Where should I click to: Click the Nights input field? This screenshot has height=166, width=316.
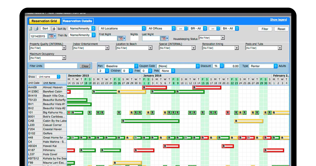tap(134, 38)
